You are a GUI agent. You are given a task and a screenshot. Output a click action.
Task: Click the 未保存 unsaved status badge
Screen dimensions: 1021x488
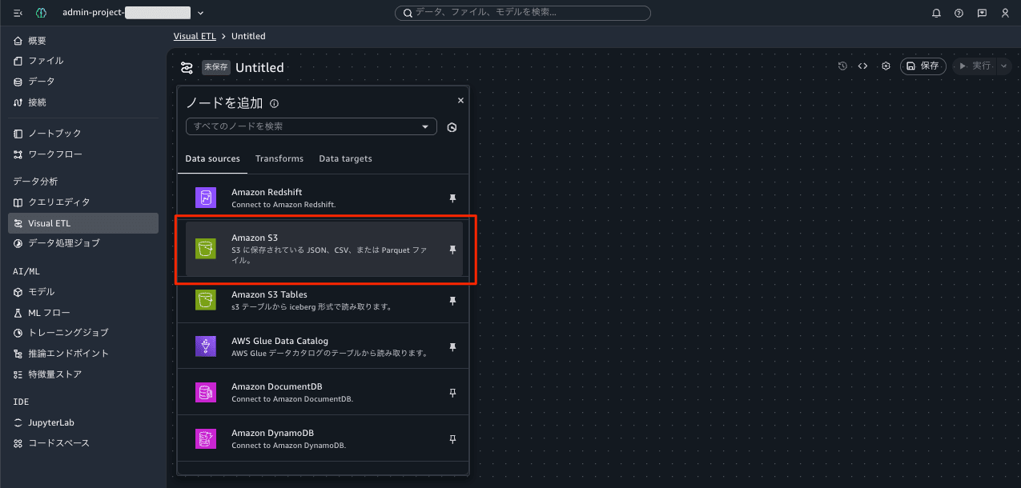[x=216, y=67]
